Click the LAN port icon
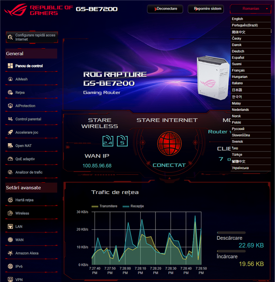Viewport: 275px width, 282px height. click(10, 227)
